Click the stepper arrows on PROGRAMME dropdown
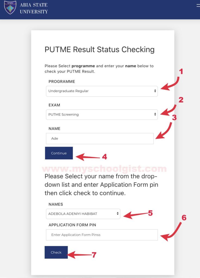This screenshot has height=278, width=200. point(155,91)
